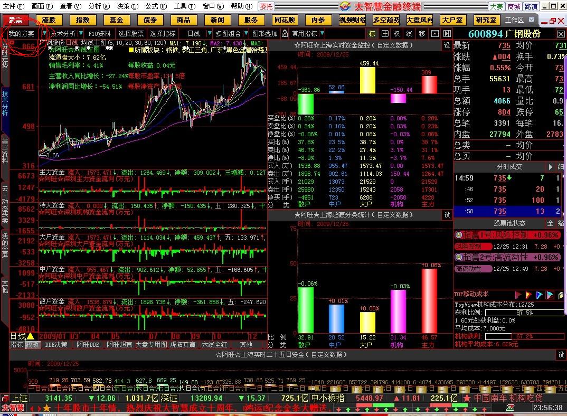The image size is (567, 416).
Task: Open the 新闻 tab
Action: [x=218, y=20]
